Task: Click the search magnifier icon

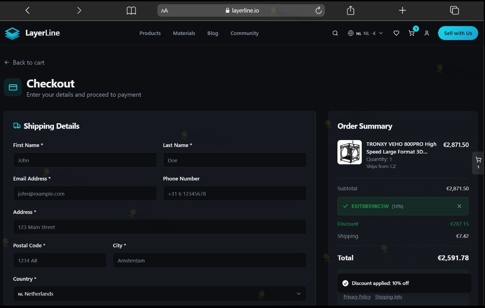Action: tap(335, 33)
